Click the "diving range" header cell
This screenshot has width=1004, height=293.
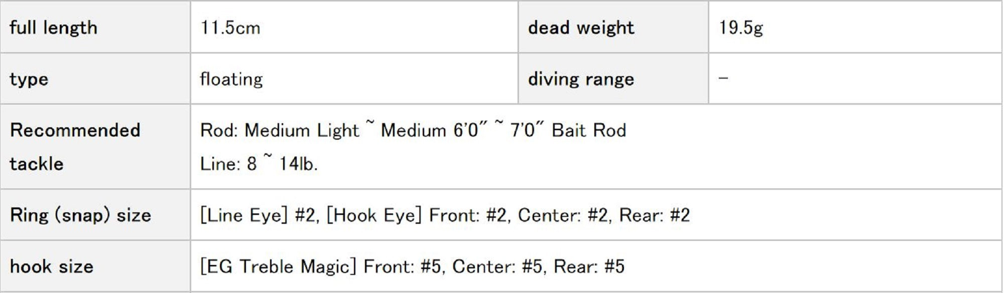pyautogui.click(x=581, y=79)
